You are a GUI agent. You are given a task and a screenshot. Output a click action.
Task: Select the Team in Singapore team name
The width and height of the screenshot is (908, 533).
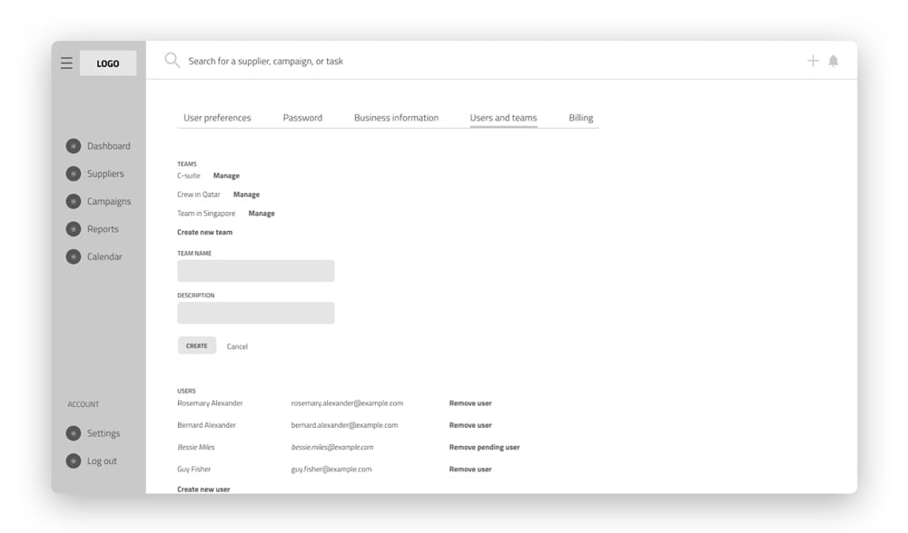click(206, 213)
